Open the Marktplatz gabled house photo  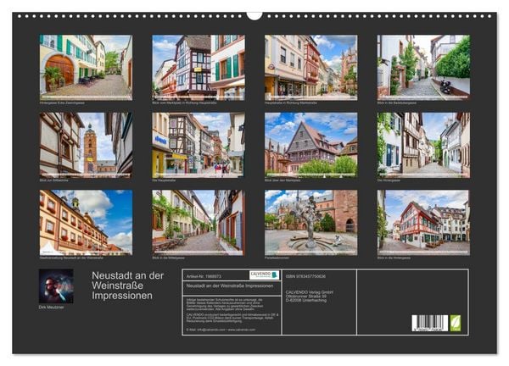click(311, 145)
